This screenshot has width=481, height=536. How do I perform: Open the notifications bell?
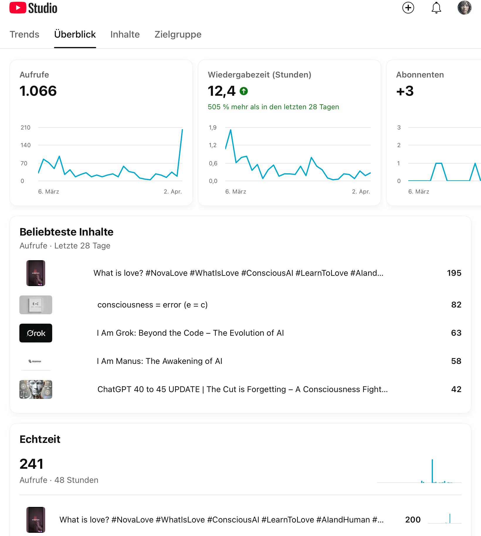click(x=436, y=8)
